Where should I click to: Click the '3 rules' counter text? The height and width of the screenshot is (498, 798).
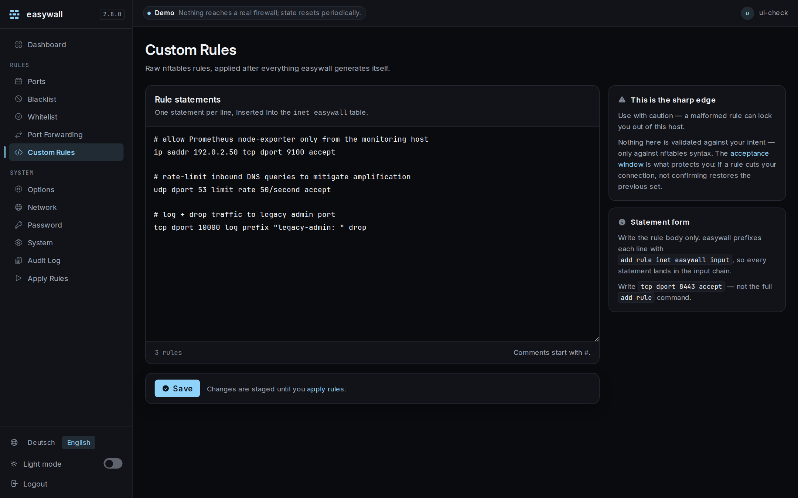coord(168,352)
